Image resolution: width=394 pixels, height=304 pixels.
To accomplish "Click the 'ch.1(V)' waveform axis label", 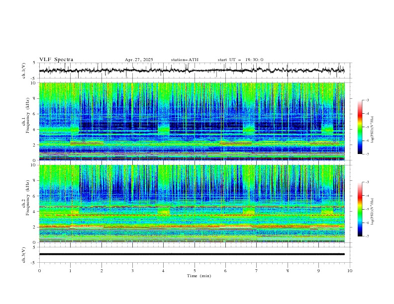I will 24,71.
